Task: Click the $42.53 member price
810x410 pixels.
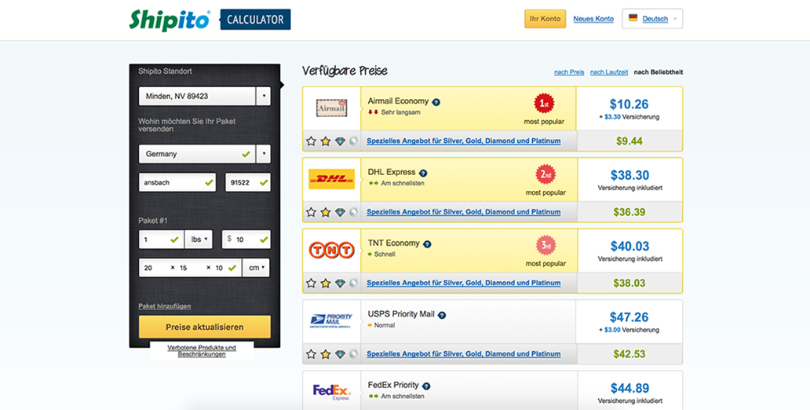Action: tap(629, 354)
